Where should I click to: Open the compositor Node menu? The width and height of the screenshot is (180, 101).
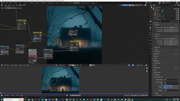pos(17,5)
